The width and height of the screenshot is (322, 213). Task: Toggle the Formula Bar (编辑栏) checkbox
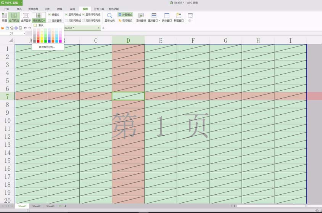pos(50,14)
